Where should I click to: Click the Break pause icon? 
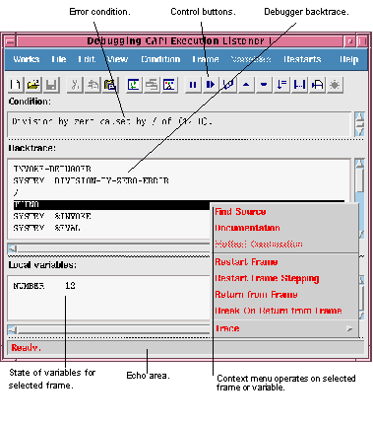(193, 85)
